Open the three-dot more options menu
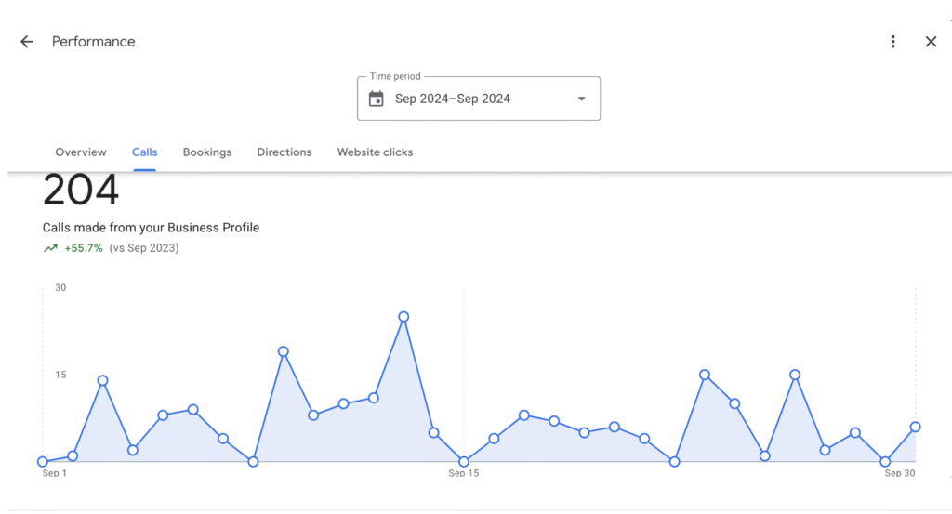 tap(892, 41)
